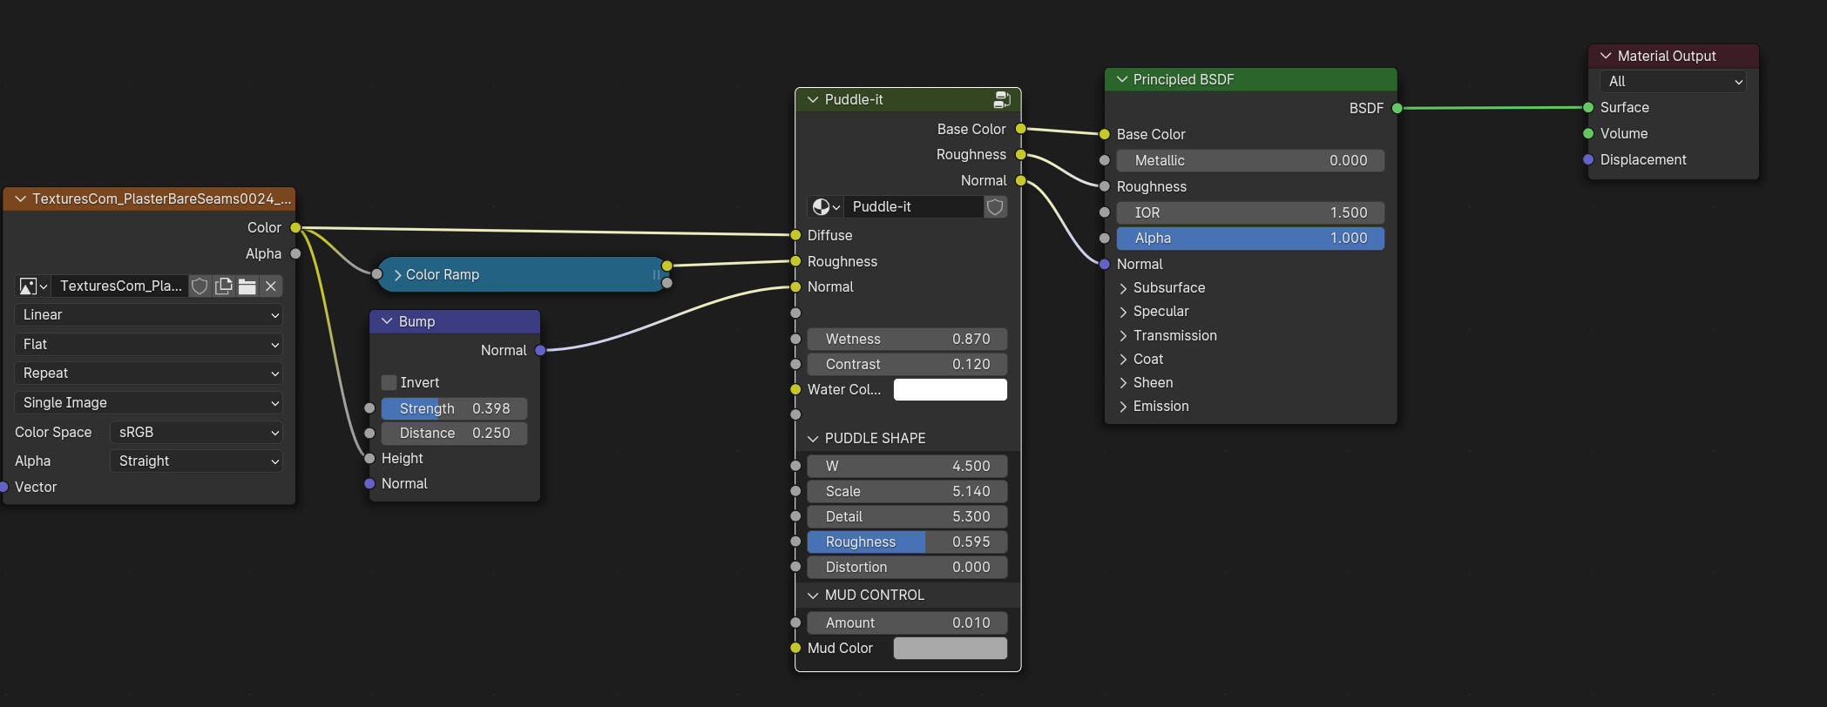Open the Linear interpolation dropdown

pyautogui.click(x=149, y=315)
